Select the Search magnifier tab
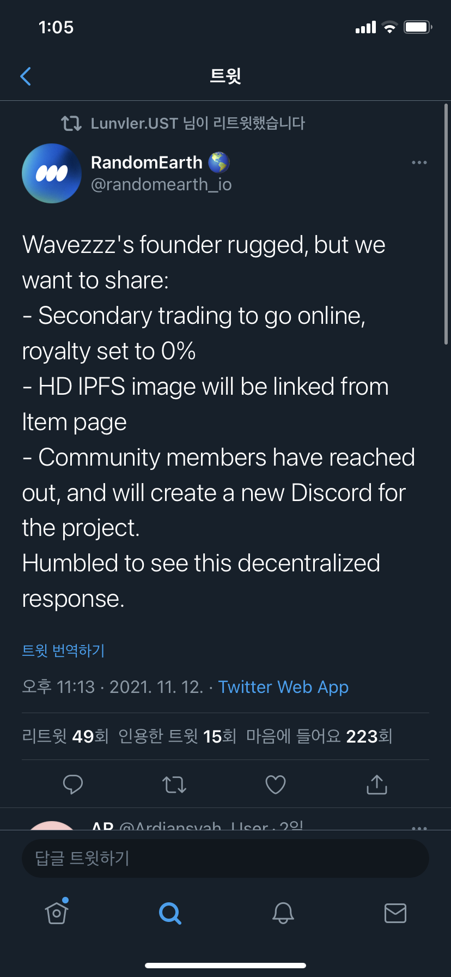The height and width of the screenshot is (977, 451). click(x=170, y=913)
